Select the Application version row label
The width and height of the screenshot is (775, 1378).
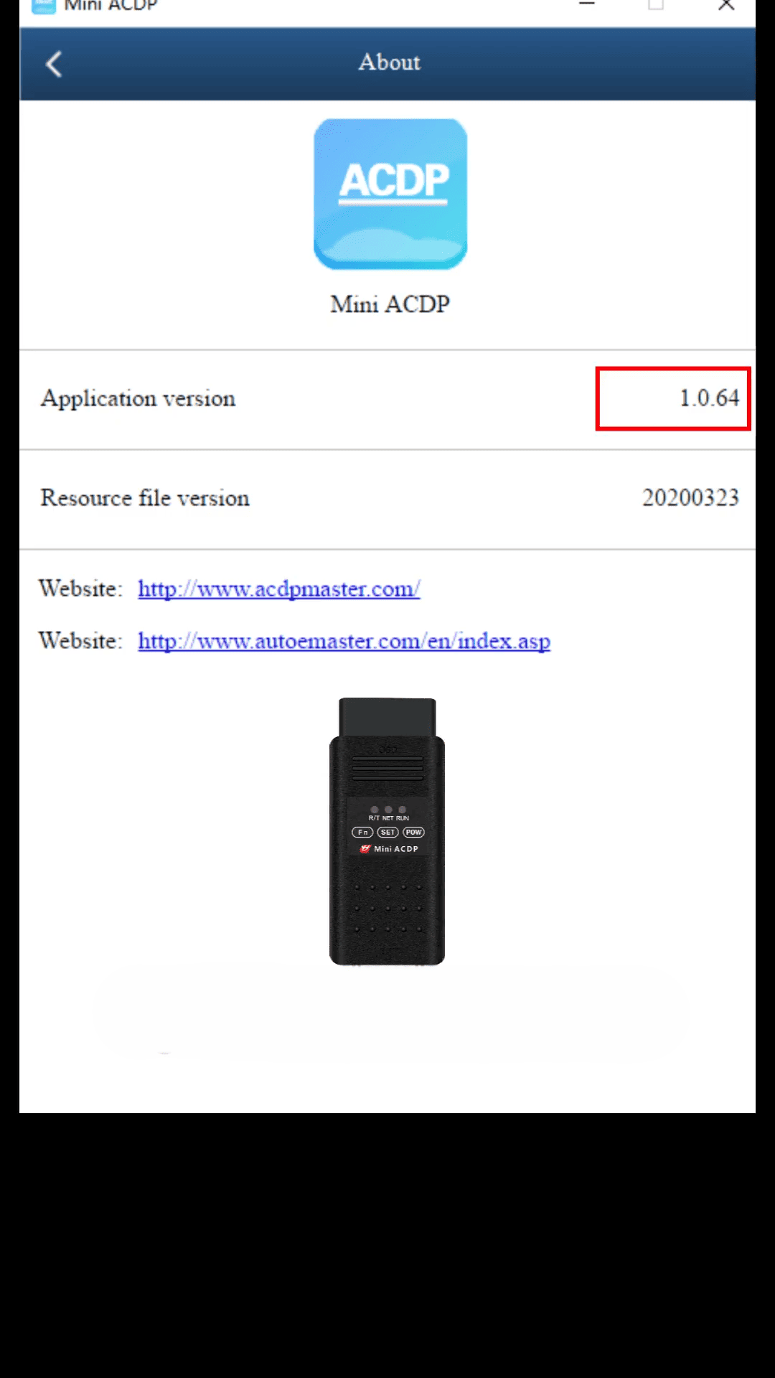tap(138, 399)
